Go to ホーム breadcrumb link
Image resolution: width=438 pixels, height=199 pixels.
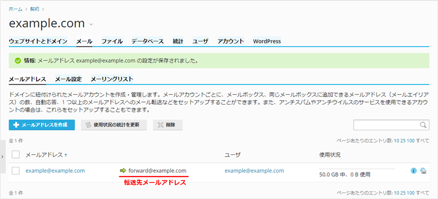coord(16,9)
